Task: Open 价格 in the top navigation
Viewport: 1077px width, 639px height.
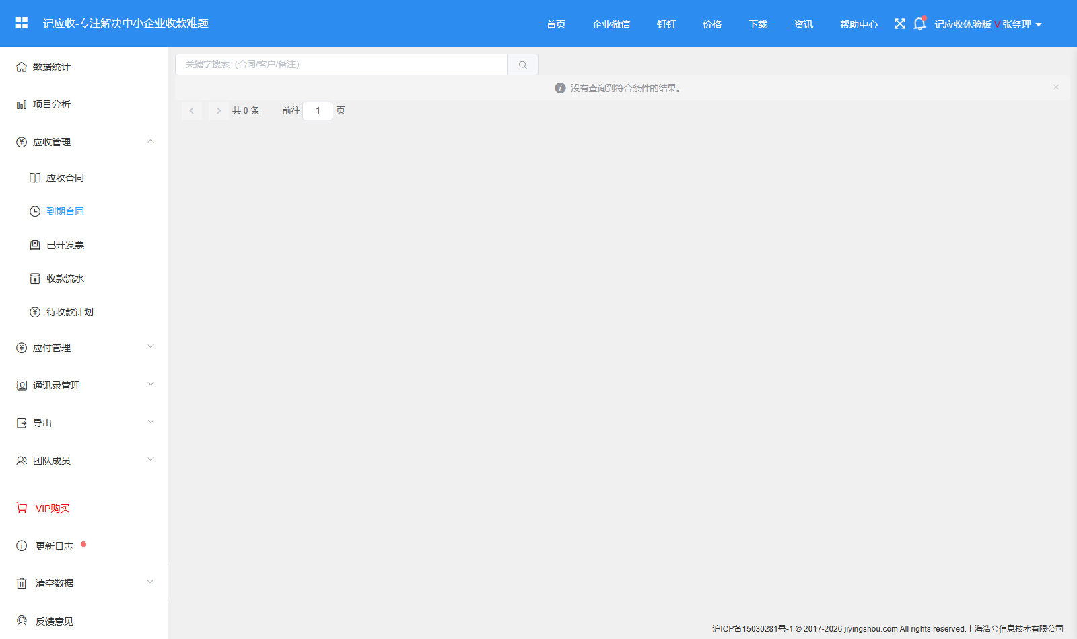Action: 712,24
